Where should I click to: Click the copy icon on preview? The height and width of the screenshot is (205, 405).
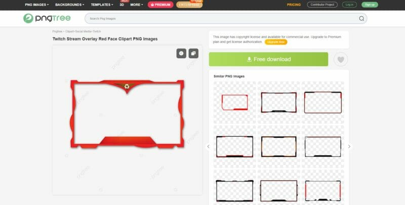coord(193,54)
